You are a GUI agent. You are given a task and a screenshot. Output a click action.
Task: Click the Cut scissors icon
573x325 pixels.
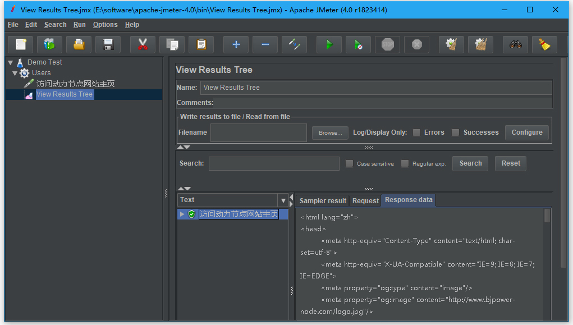tap(143, 44)
